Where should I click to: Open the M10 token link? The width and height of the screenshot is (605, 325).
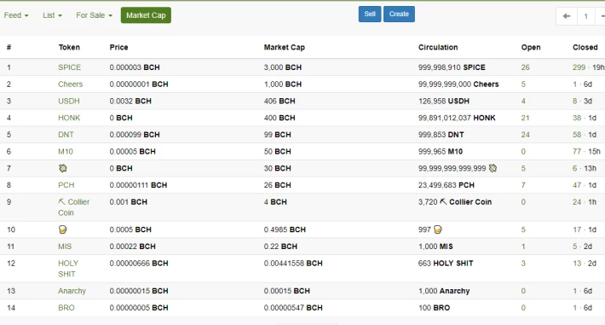(x=66, y=152)
